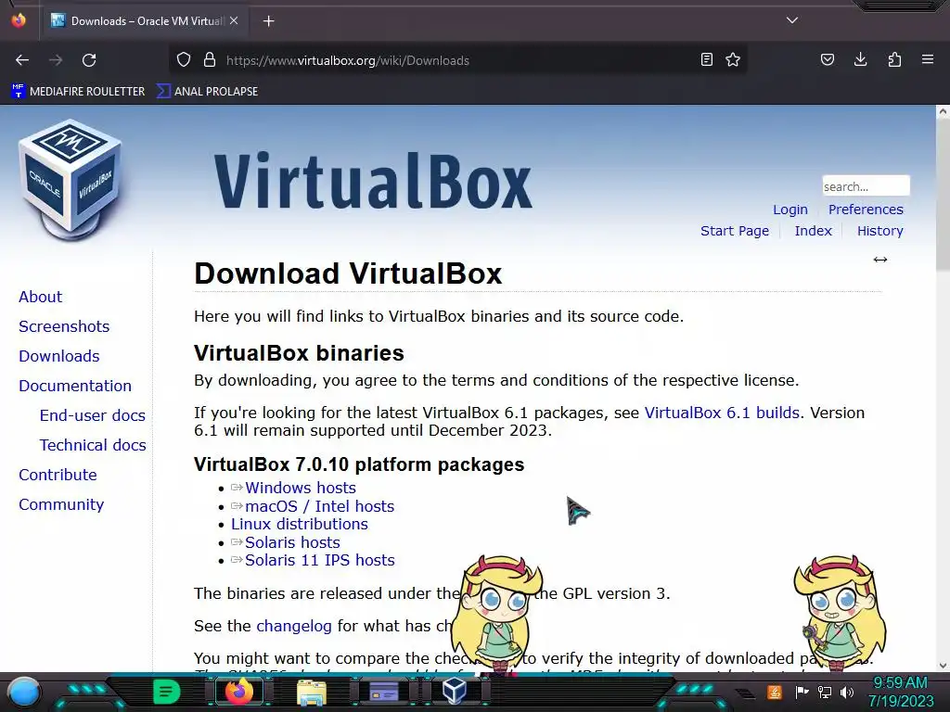Focus the wiki search field
This screenshot has width=950, height=712.
(x=866, y=185)
